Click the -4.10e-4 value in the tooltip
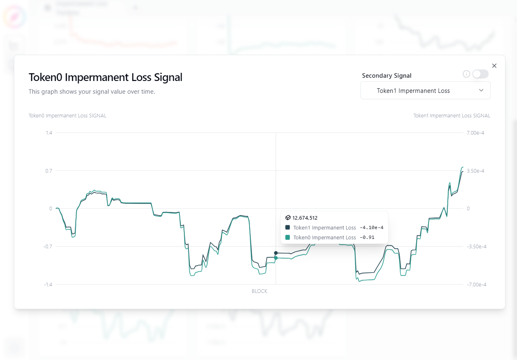 371,227
